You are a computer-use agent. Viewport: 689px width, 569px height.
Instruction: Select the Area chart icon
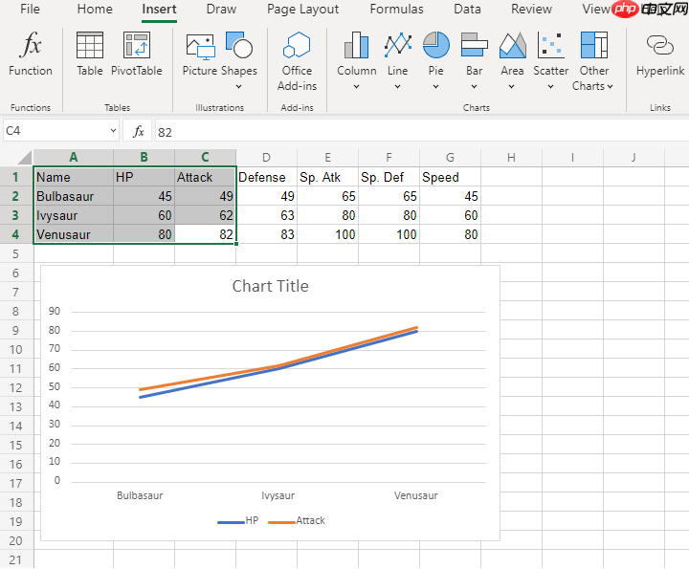(x=512, y=45)
